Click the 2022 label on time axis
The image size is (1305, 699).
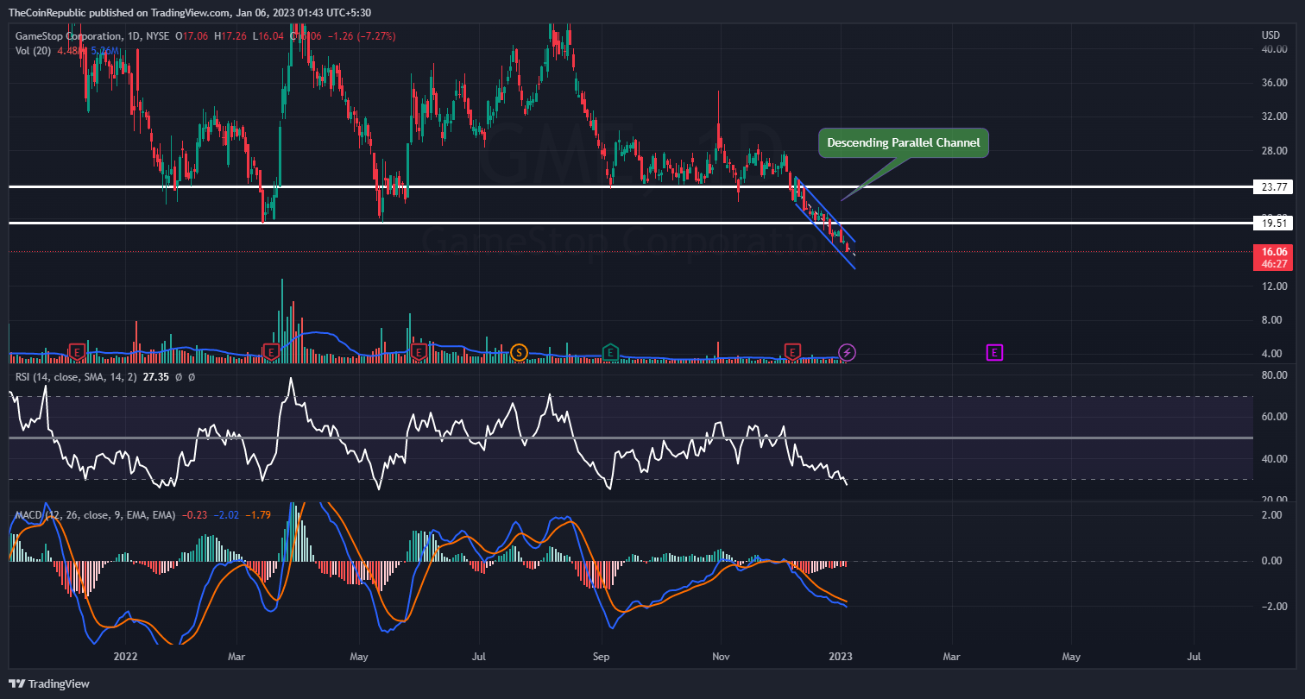point(126,657)
